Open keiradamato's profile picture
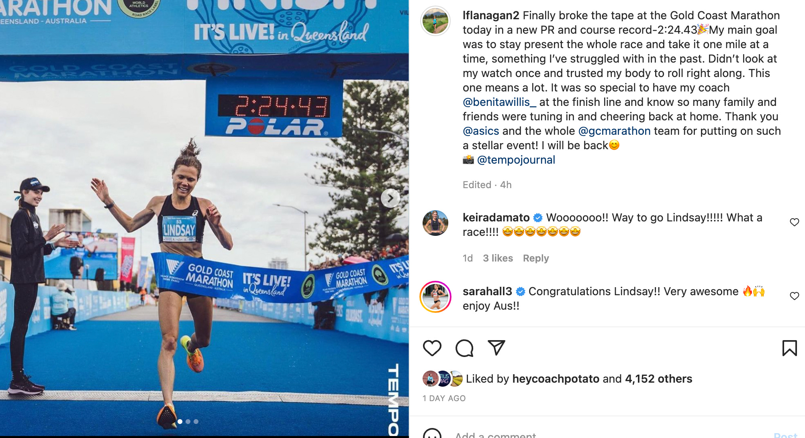 coord(435,223)
